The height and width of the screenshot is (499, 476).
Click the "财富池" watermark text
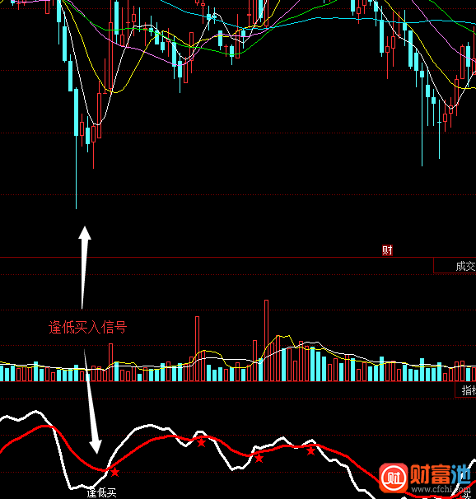click(441, 474)
